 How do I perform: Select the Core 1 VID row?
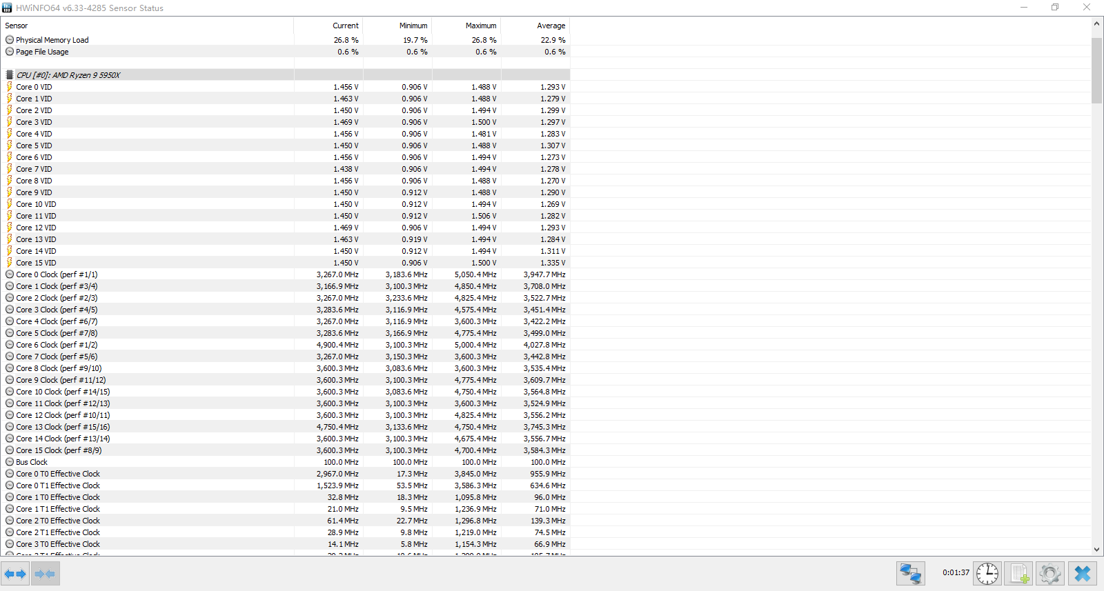point(285,98)
